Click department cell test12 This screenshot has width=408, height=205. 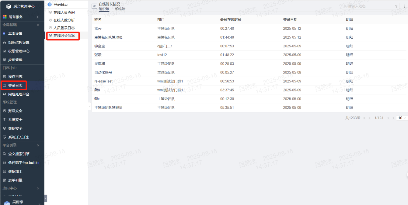click(x=162, y=55)
